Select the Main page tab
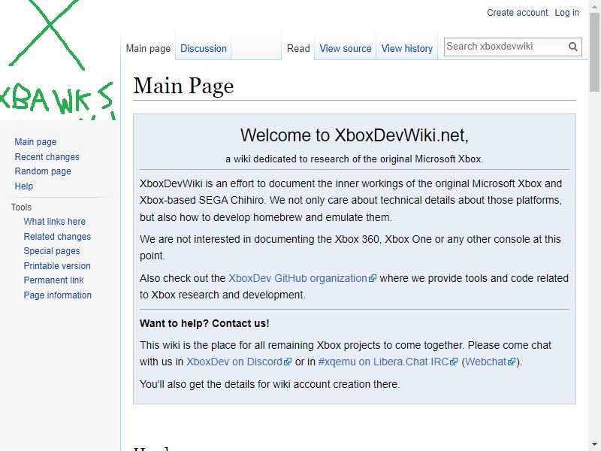This screenshot has width=601, height=451. coord(148,49)
